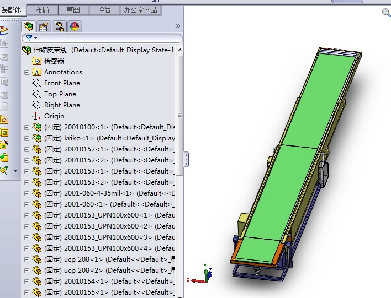The height and width of the screenshot is (298, 391).
Task: Expand the 20010154<1> part
Action: 27,281
